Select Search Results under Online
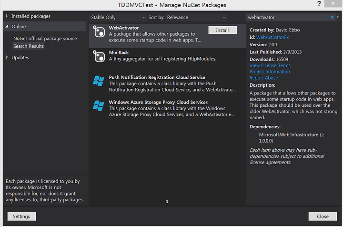Image resolution: width=343 pixels, height=227 pixels. click(x=29, y=46)
